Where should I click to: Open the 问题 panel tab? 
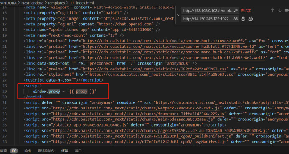[x=3, y=151]
